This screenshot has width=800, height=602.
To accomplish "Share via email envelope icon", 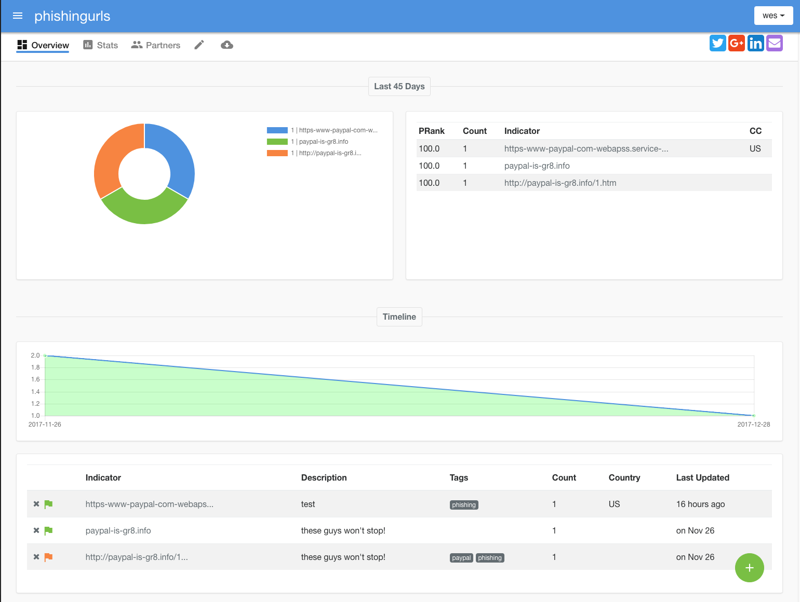I will (x=775, y=43).
